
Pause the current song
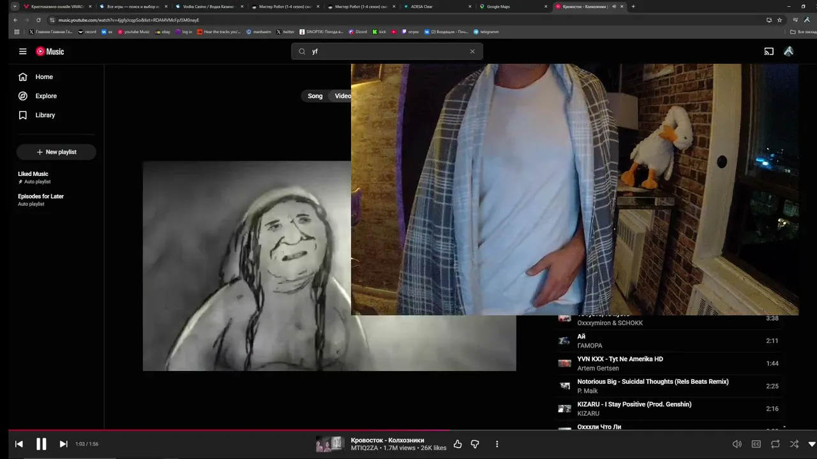[41, 444]
